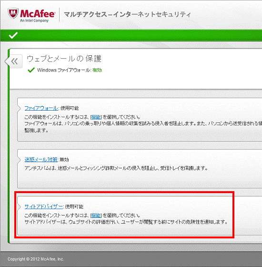Click the white checkmark in the green status bar
The image size is (262, 267).
(x=13, y=35)
